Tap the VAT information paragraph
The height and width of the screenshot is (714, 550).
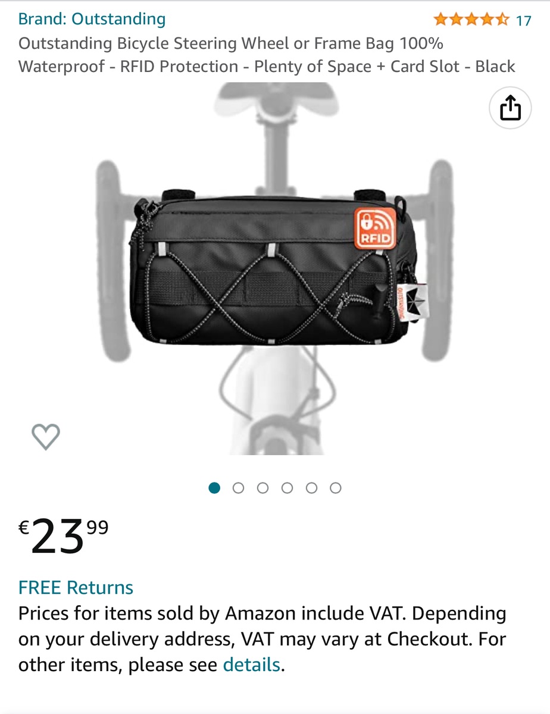click(x=262, y=639)
